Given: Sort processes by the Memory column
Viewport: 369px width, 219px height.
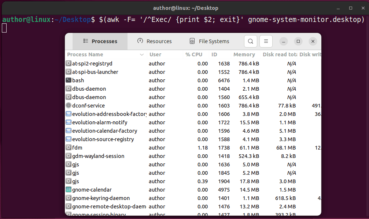Looking at the screenshot, I should tap(244, 54).
